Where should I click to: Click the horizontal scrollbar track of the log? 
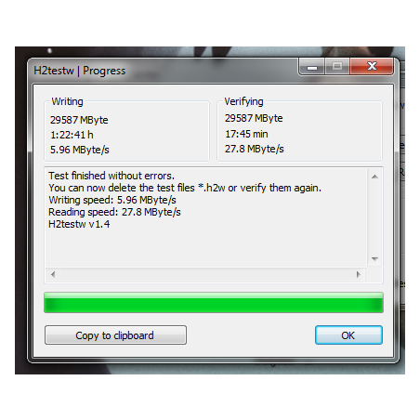(x=205, y=274)
